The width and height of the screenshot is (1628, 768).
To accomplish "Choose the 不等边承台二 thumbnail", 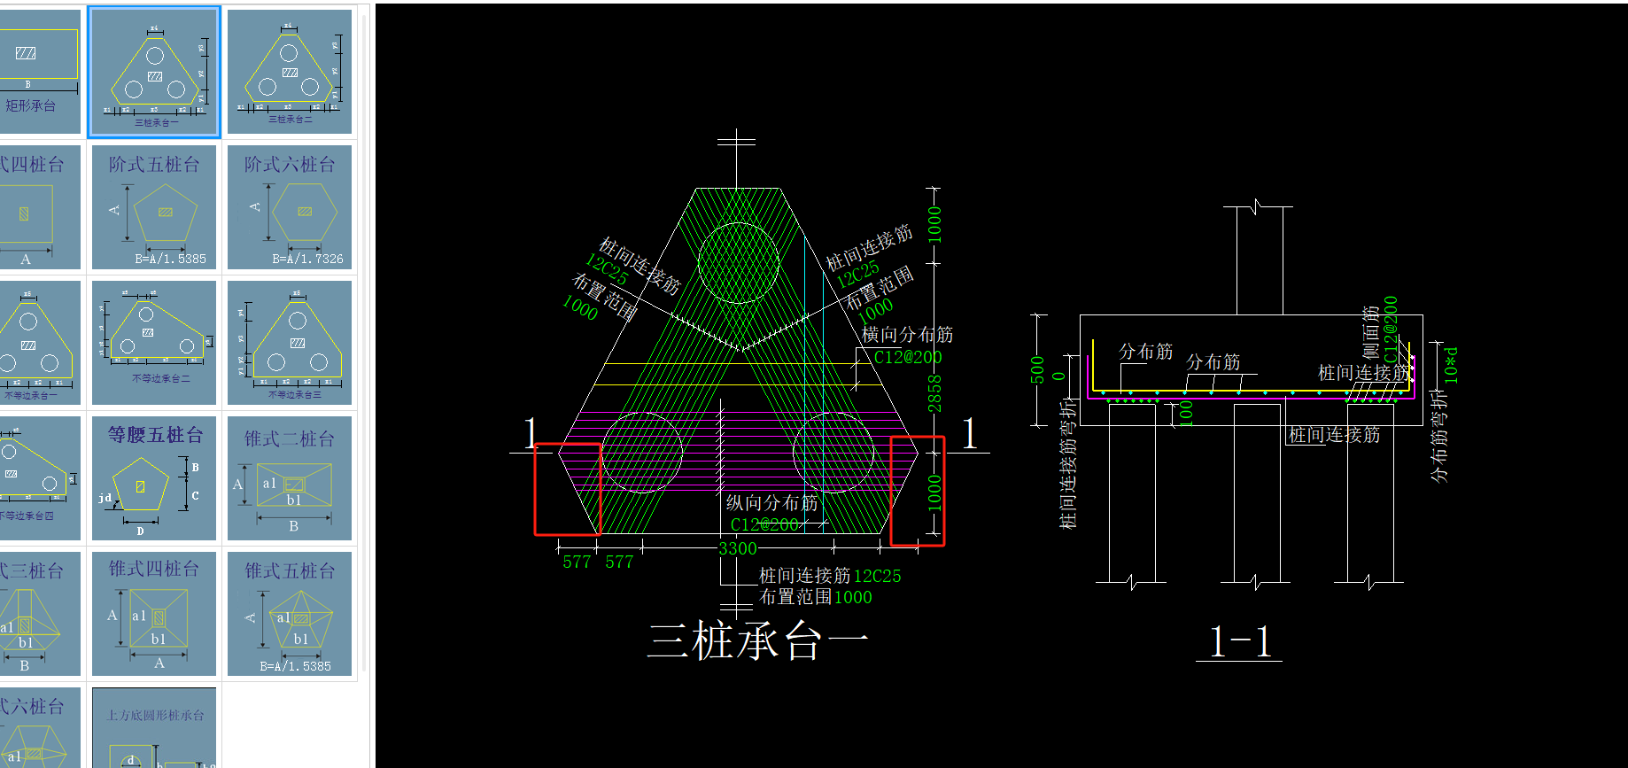I will [154, 343].
